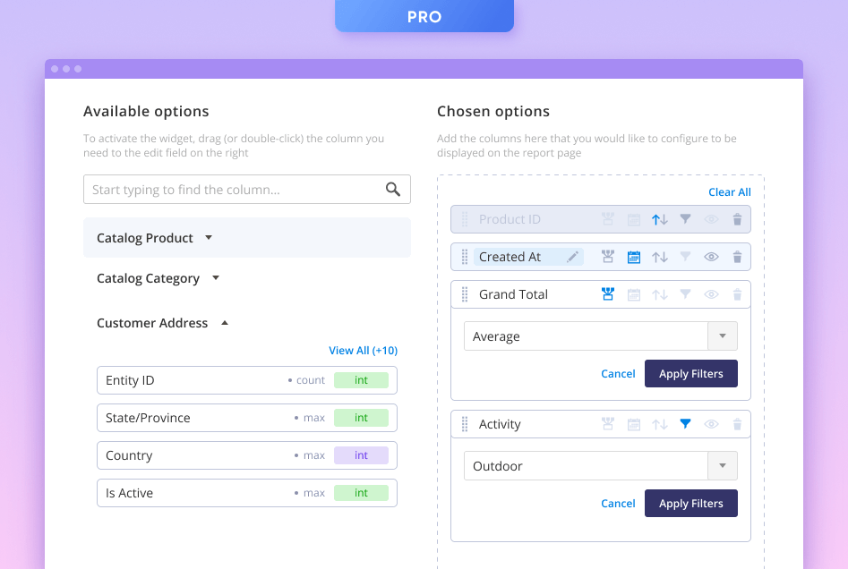Toggle sorting on the Product ID column
This screenshot has width=848, height=569.
pyautogui.click(x=660, y=219)
